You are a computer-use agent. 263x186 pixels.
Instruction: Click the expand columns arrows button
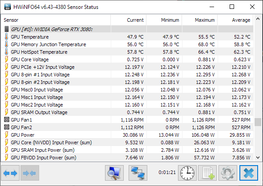pyautogui.click(x=10, y=173)
